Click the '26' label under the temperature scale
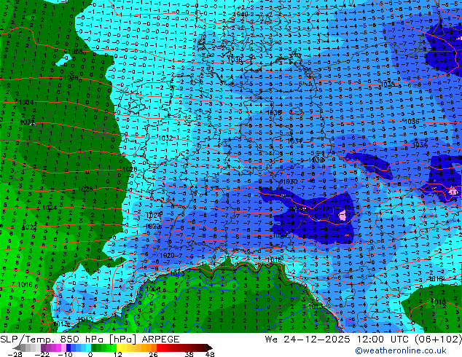Image resolution: width=462 pixels, height=357 pixels. pos(153,354)
